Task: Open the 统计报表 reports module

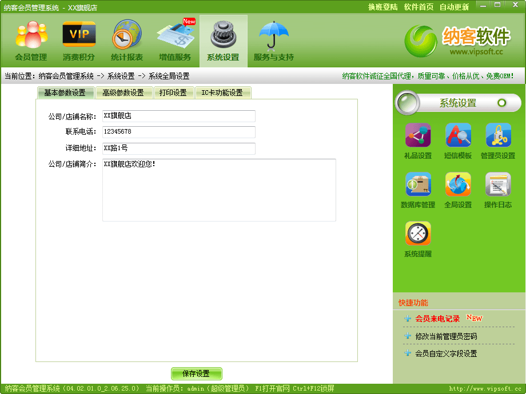Action: 127,41
